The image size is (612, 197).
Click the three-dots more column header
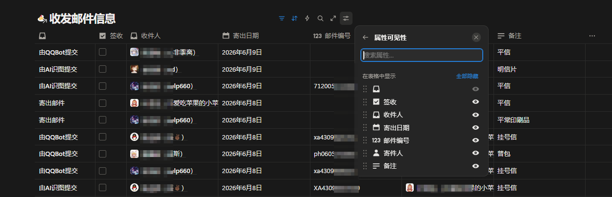(592, 36)
